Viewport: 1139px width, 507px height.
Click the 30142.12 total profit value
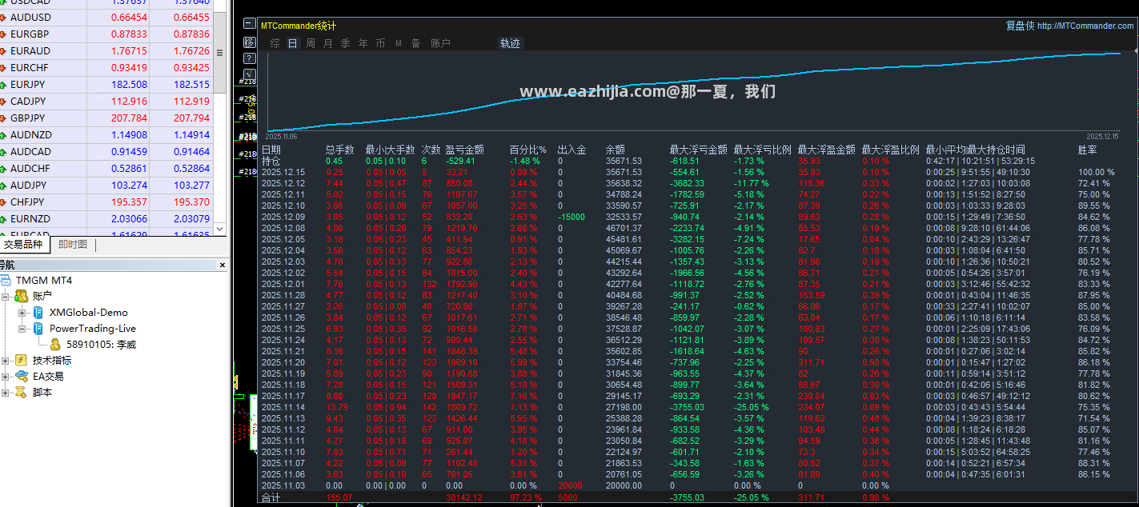tap(463, 497)
